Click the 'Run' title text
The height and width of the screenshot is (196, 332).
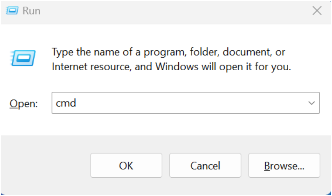pos(32,11)
